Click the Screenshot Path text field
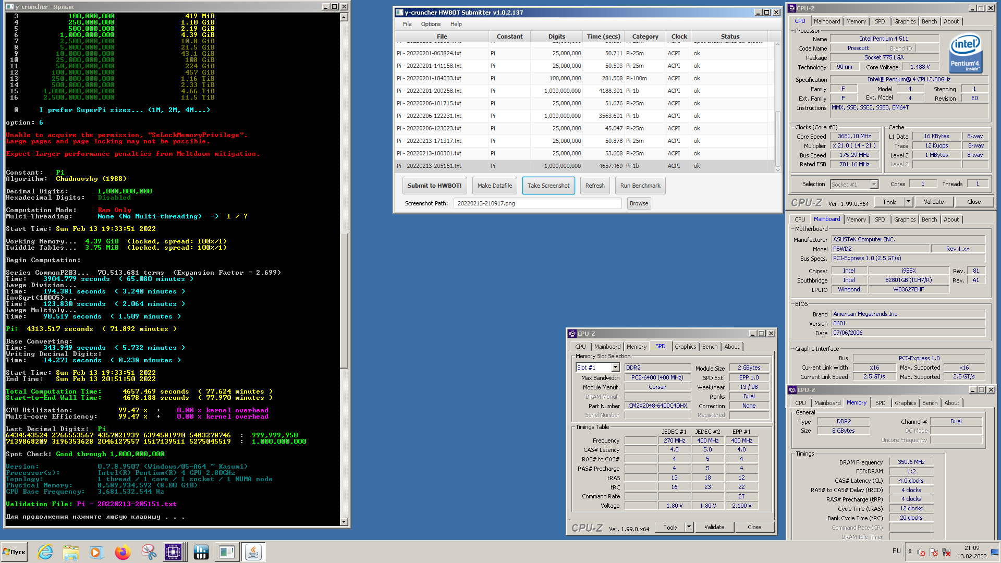The height and width of the screenshot is (563, 1001). tap(537, 203)
